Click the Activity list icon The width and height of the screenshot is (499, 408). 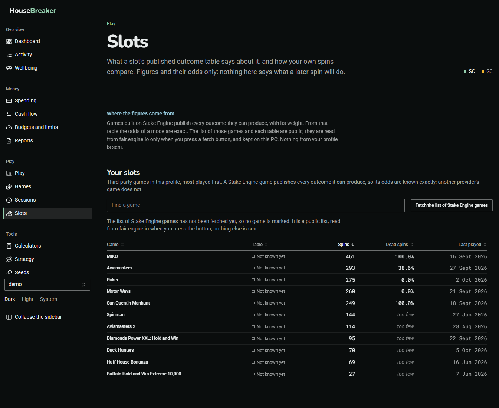coord(9,55)
